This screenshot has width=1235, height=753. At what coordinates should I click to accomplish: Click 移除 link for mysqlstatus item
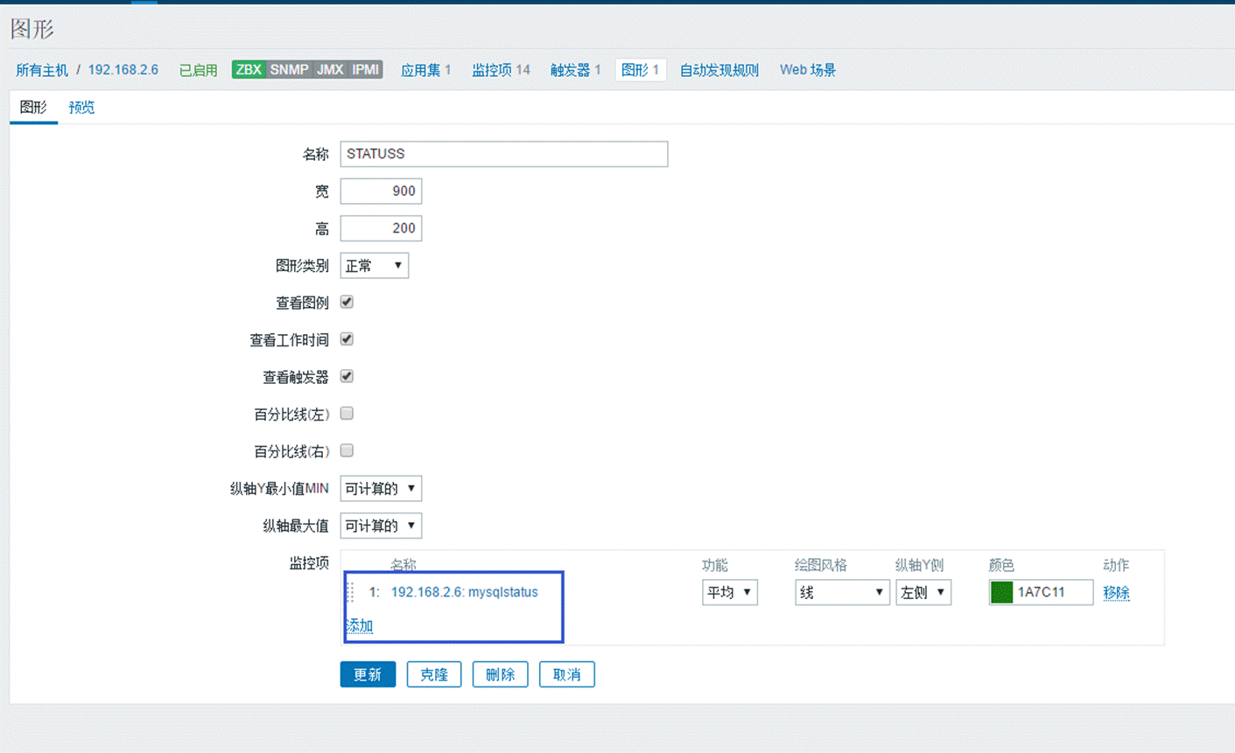pyautogui.click(x=1116, y=592)
